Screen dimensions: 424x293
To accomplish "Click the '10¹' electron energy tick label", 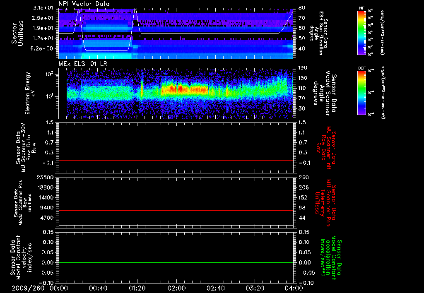I will point(49,96).
